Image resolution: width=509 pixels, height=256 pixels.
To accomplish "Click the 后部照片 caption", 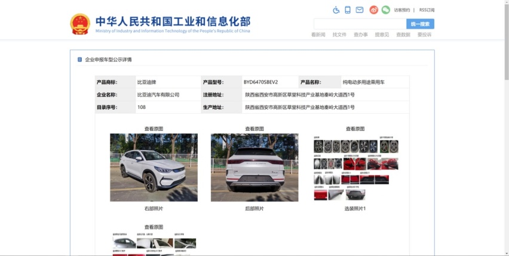I will coord(254,209).
